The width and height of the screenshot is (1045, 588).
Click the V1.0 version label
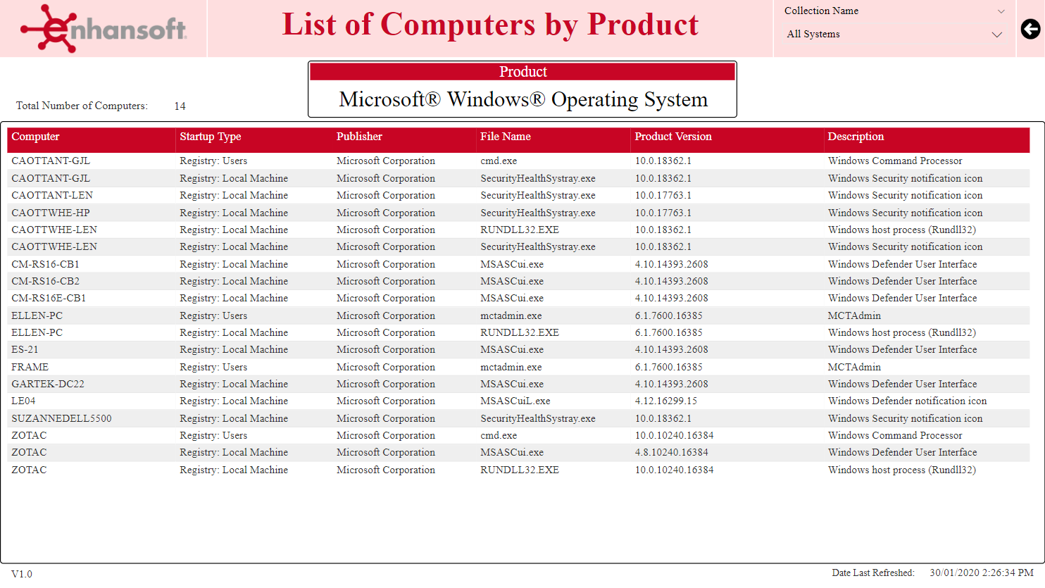point(22,574)
